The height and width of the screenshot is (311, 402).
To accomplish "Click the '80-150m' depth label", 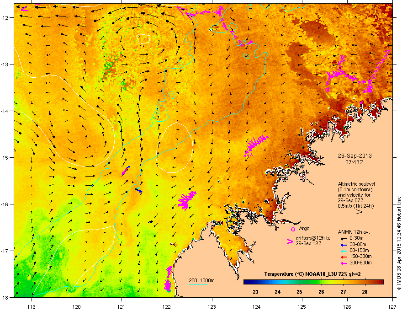I will (359, 250).
